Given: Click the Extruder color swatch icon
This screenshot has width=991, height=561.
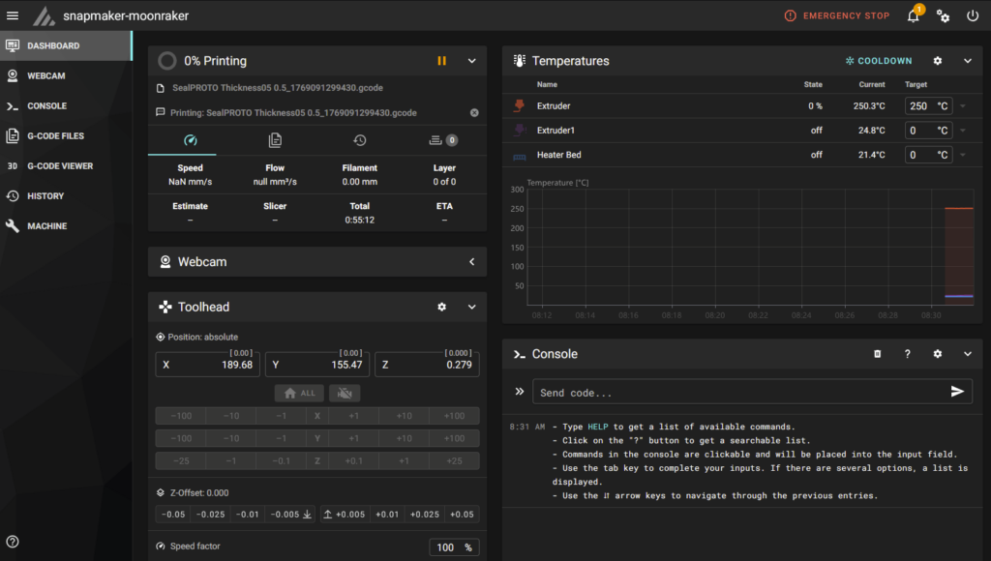Looking at the screenshot, I should [x=520, y=105].
